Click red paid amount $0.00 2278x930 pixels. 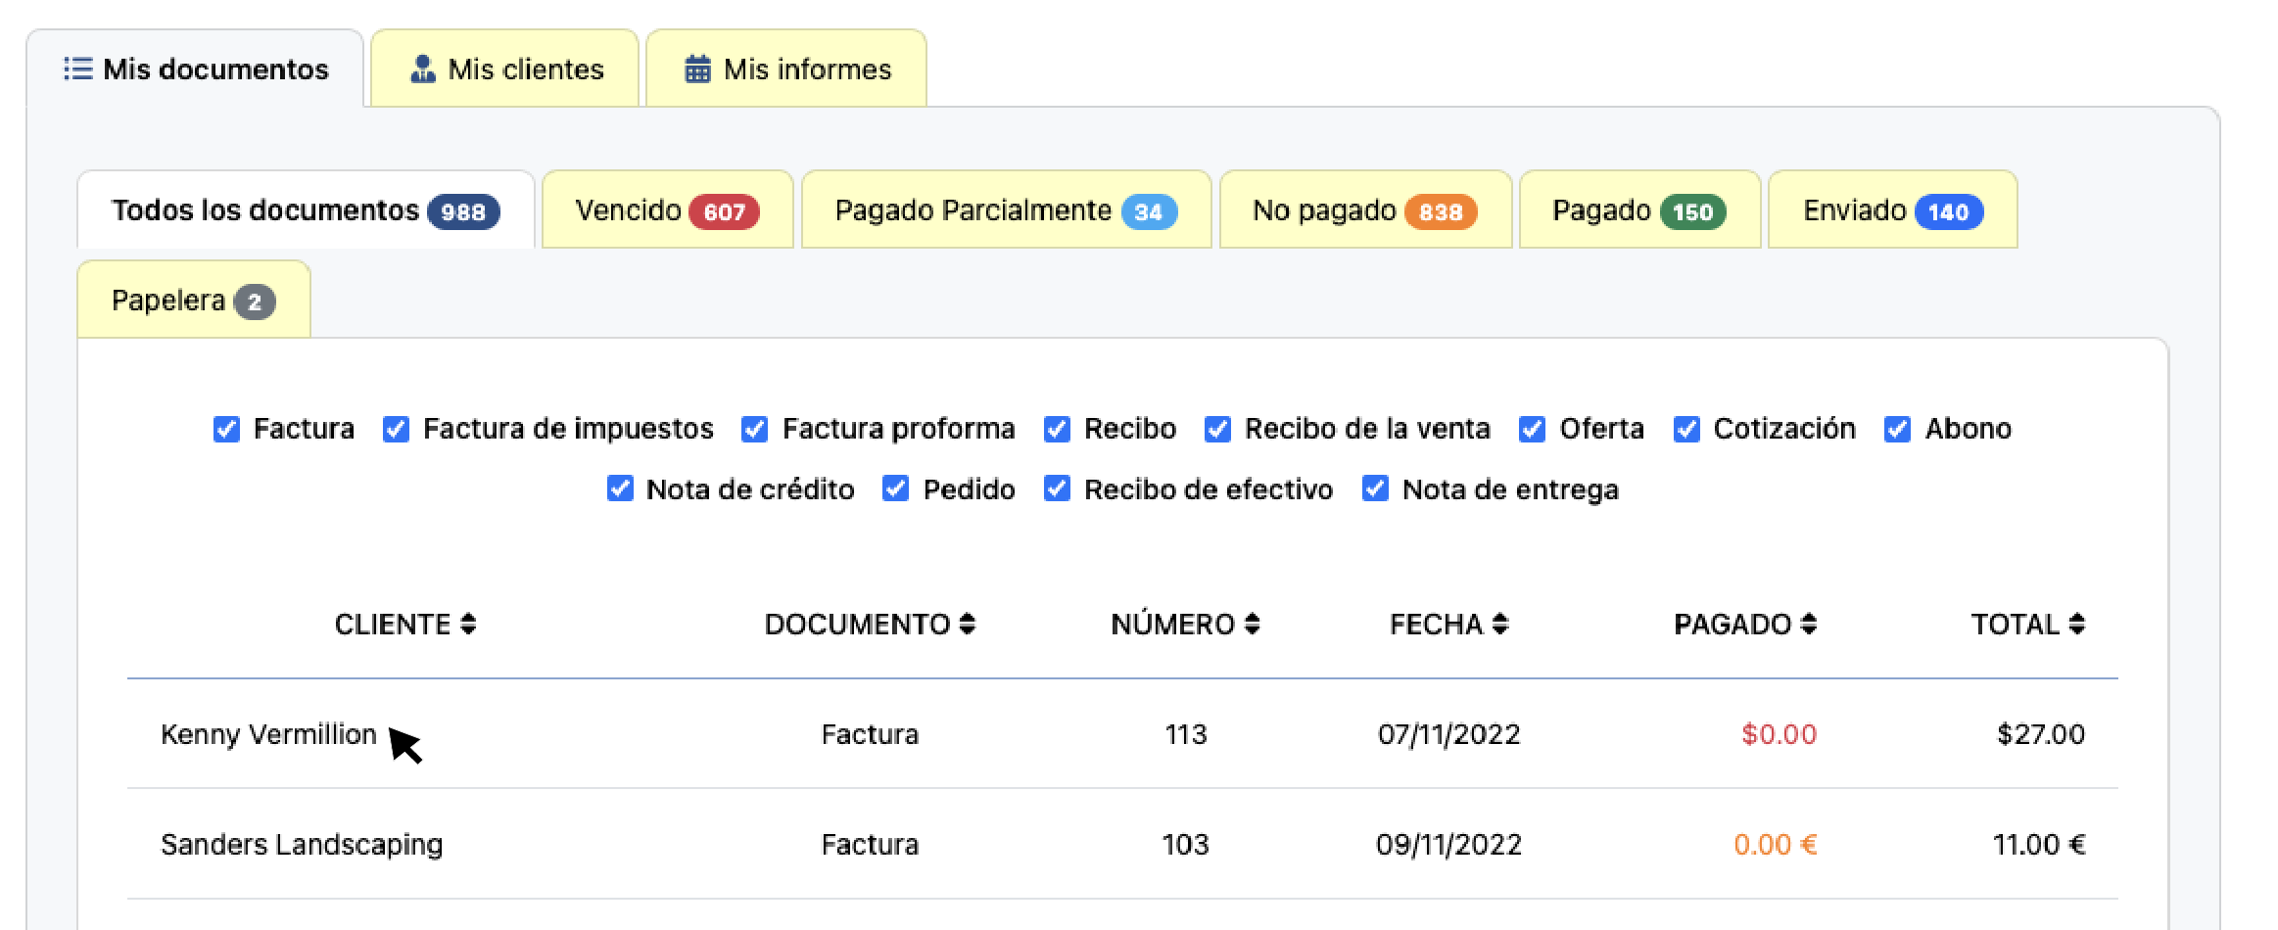pyautogui.click(x=1779, y=734)
